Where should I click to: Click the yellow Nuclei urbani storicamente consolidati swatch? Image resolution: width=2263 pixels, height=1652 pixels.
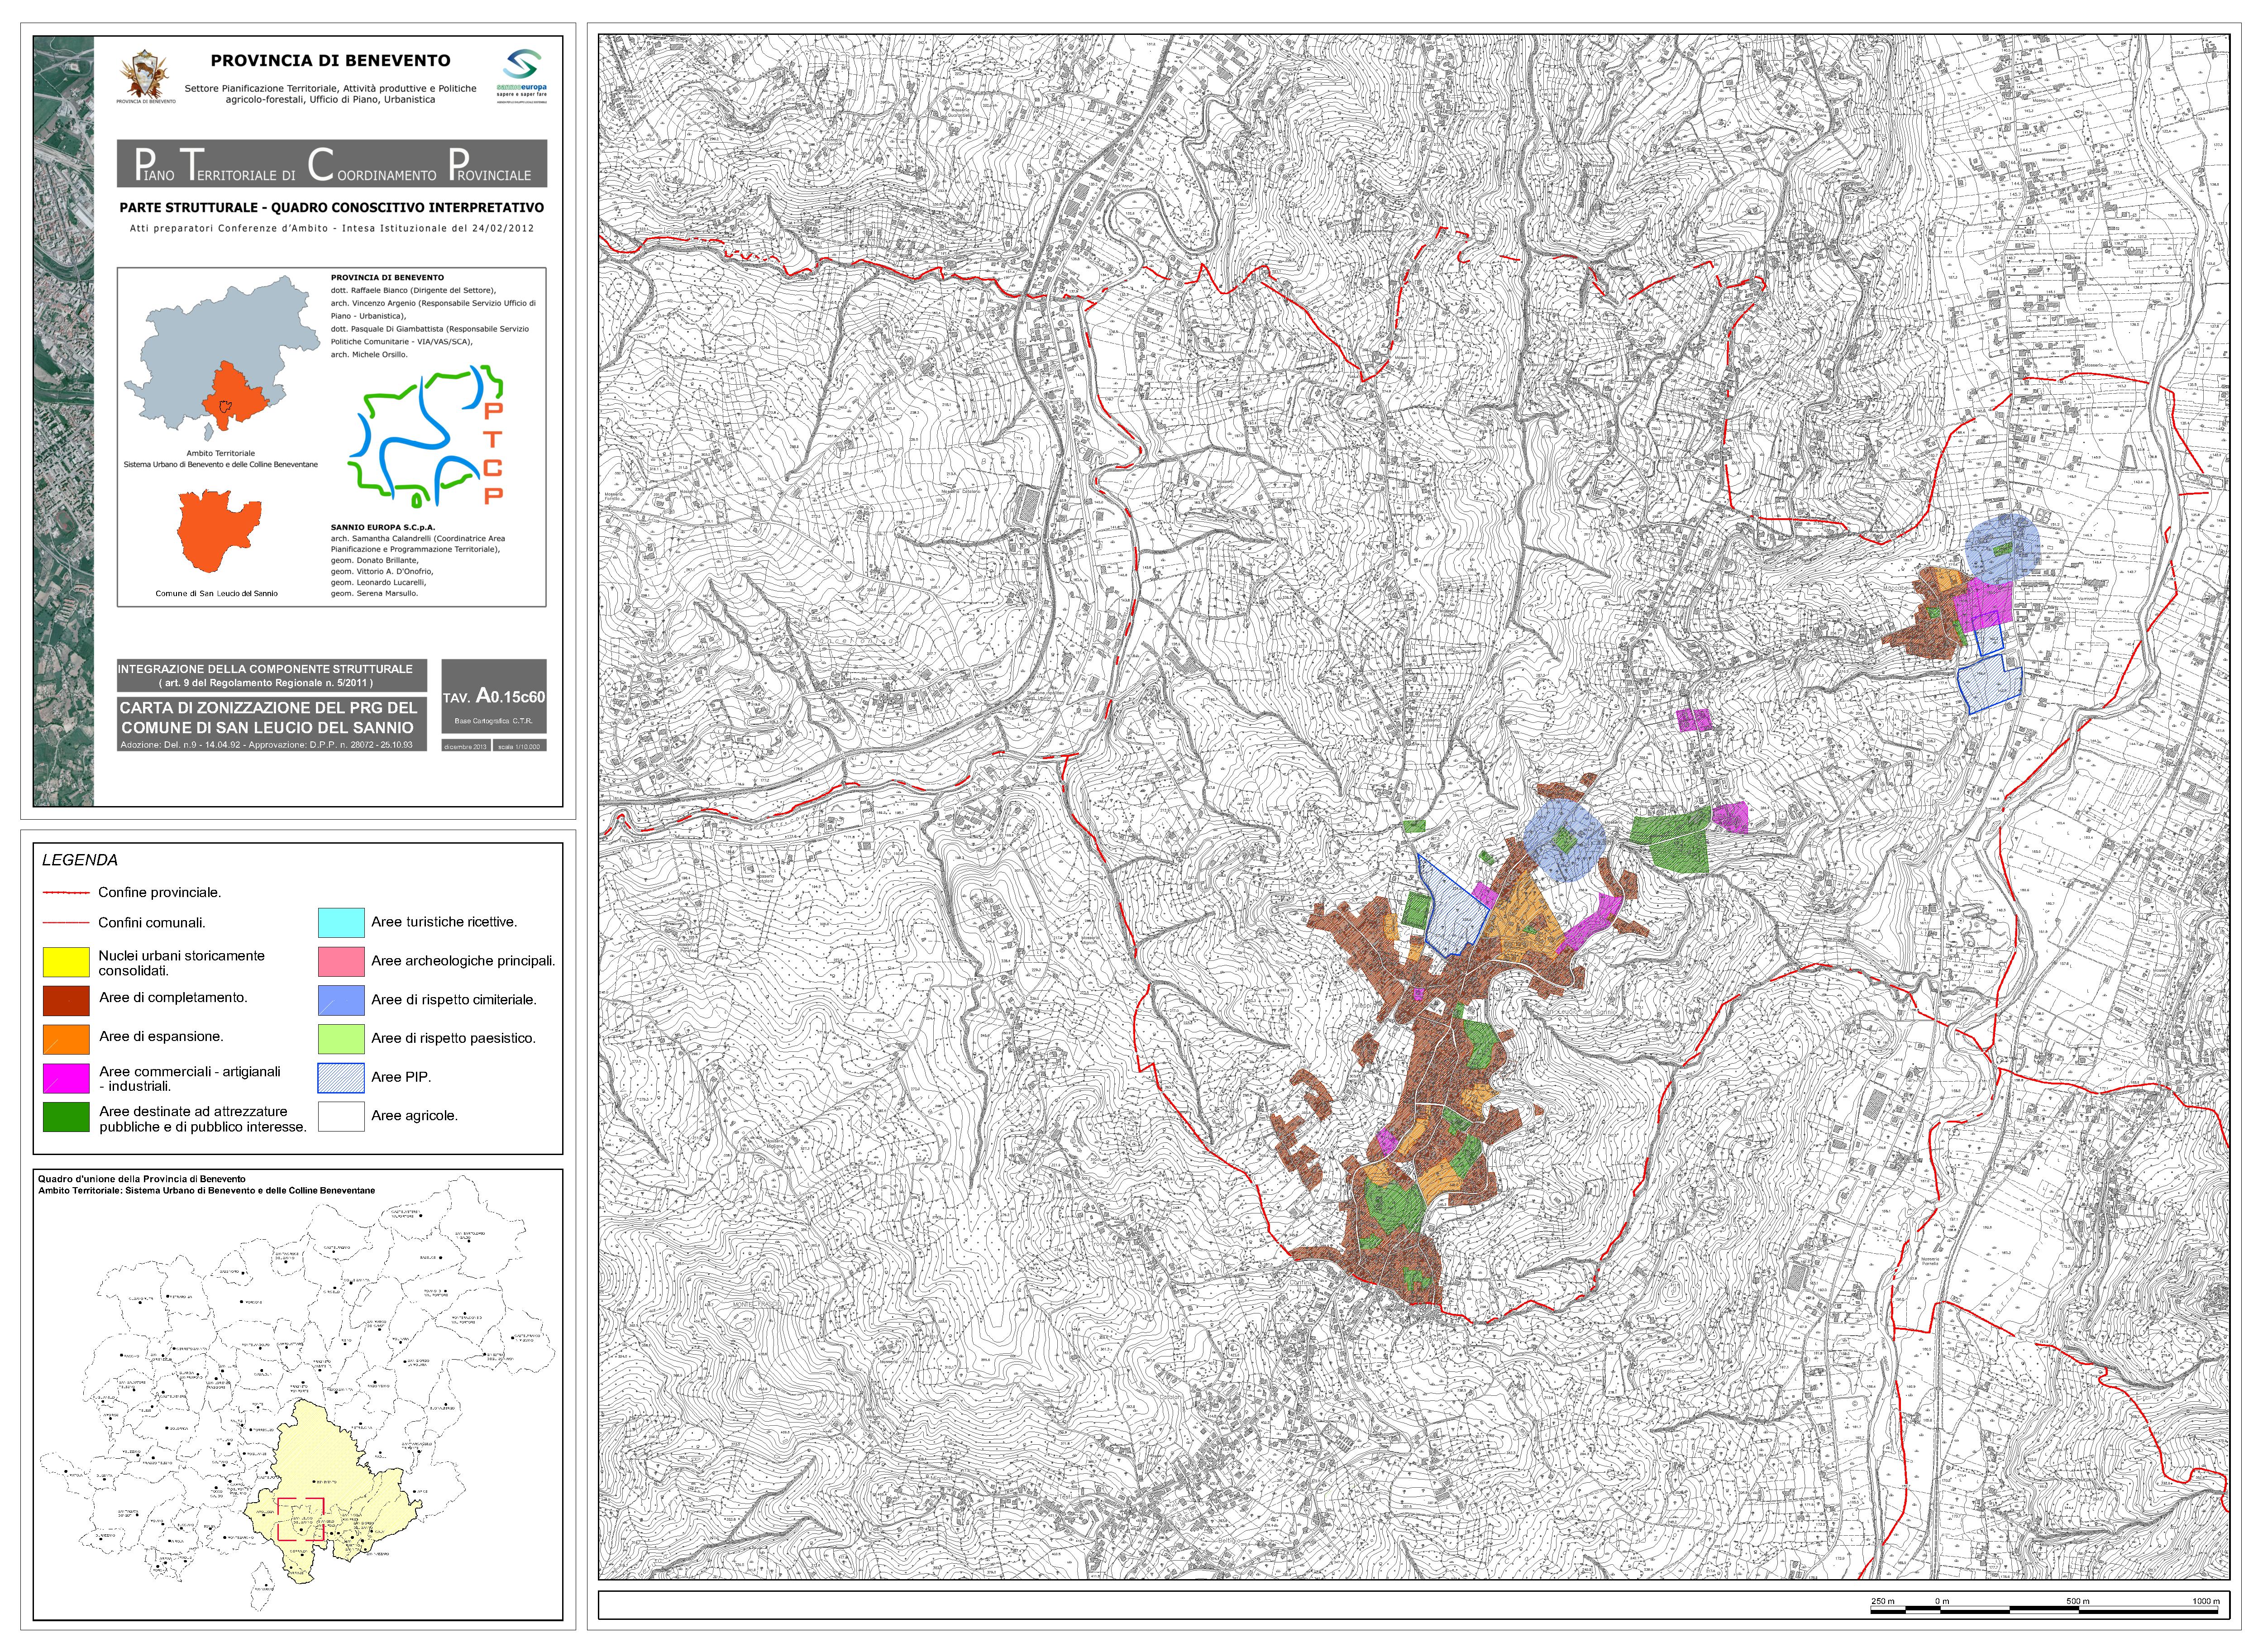pyautogui.click(x=66, y=962)
